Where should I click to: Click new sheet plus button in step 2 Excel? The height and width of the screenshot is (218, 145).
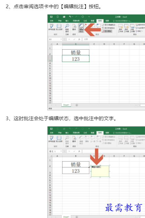tap(77, 105)
